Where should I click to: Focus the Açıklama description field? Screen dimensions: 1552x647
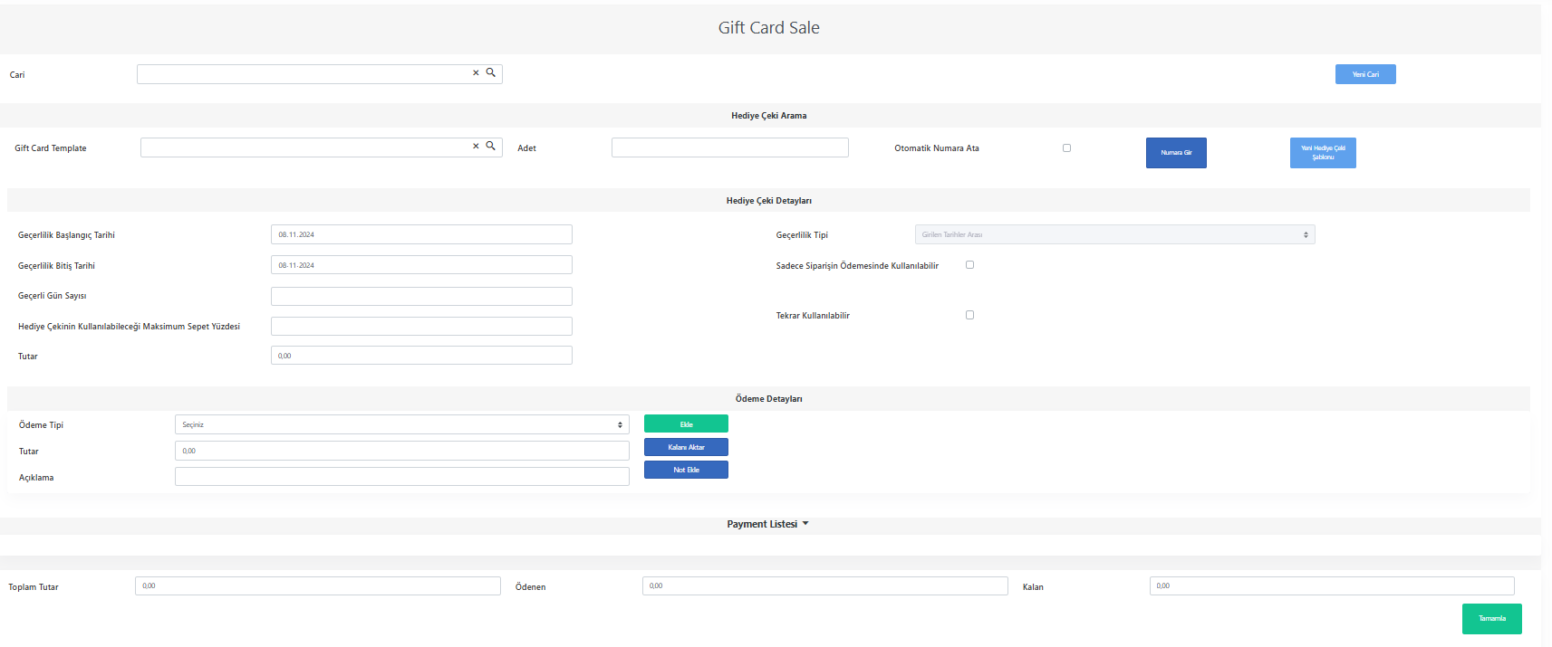tap(401, 477)
